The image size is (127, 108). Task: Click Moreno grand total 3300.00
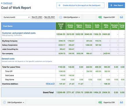(x=88, y=92)
